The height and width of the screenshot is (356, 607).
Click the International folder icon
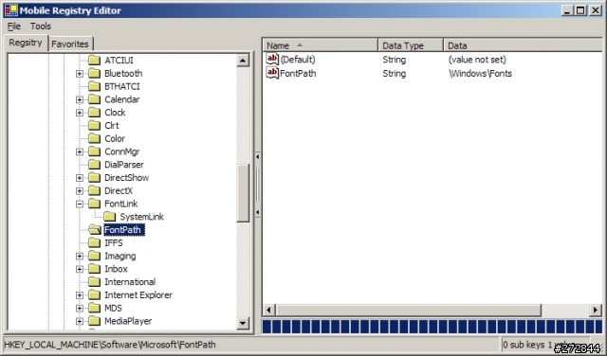[94, 282]
